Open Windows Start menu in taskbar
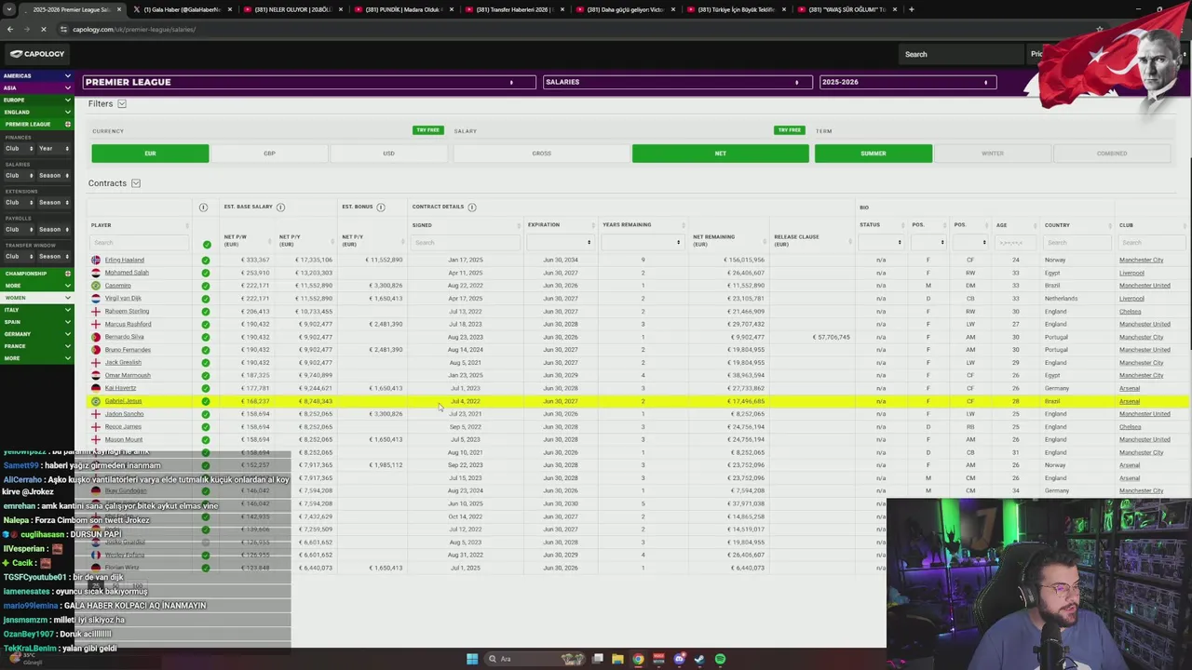Screen dimensions: 1192x670 point(472,659)
